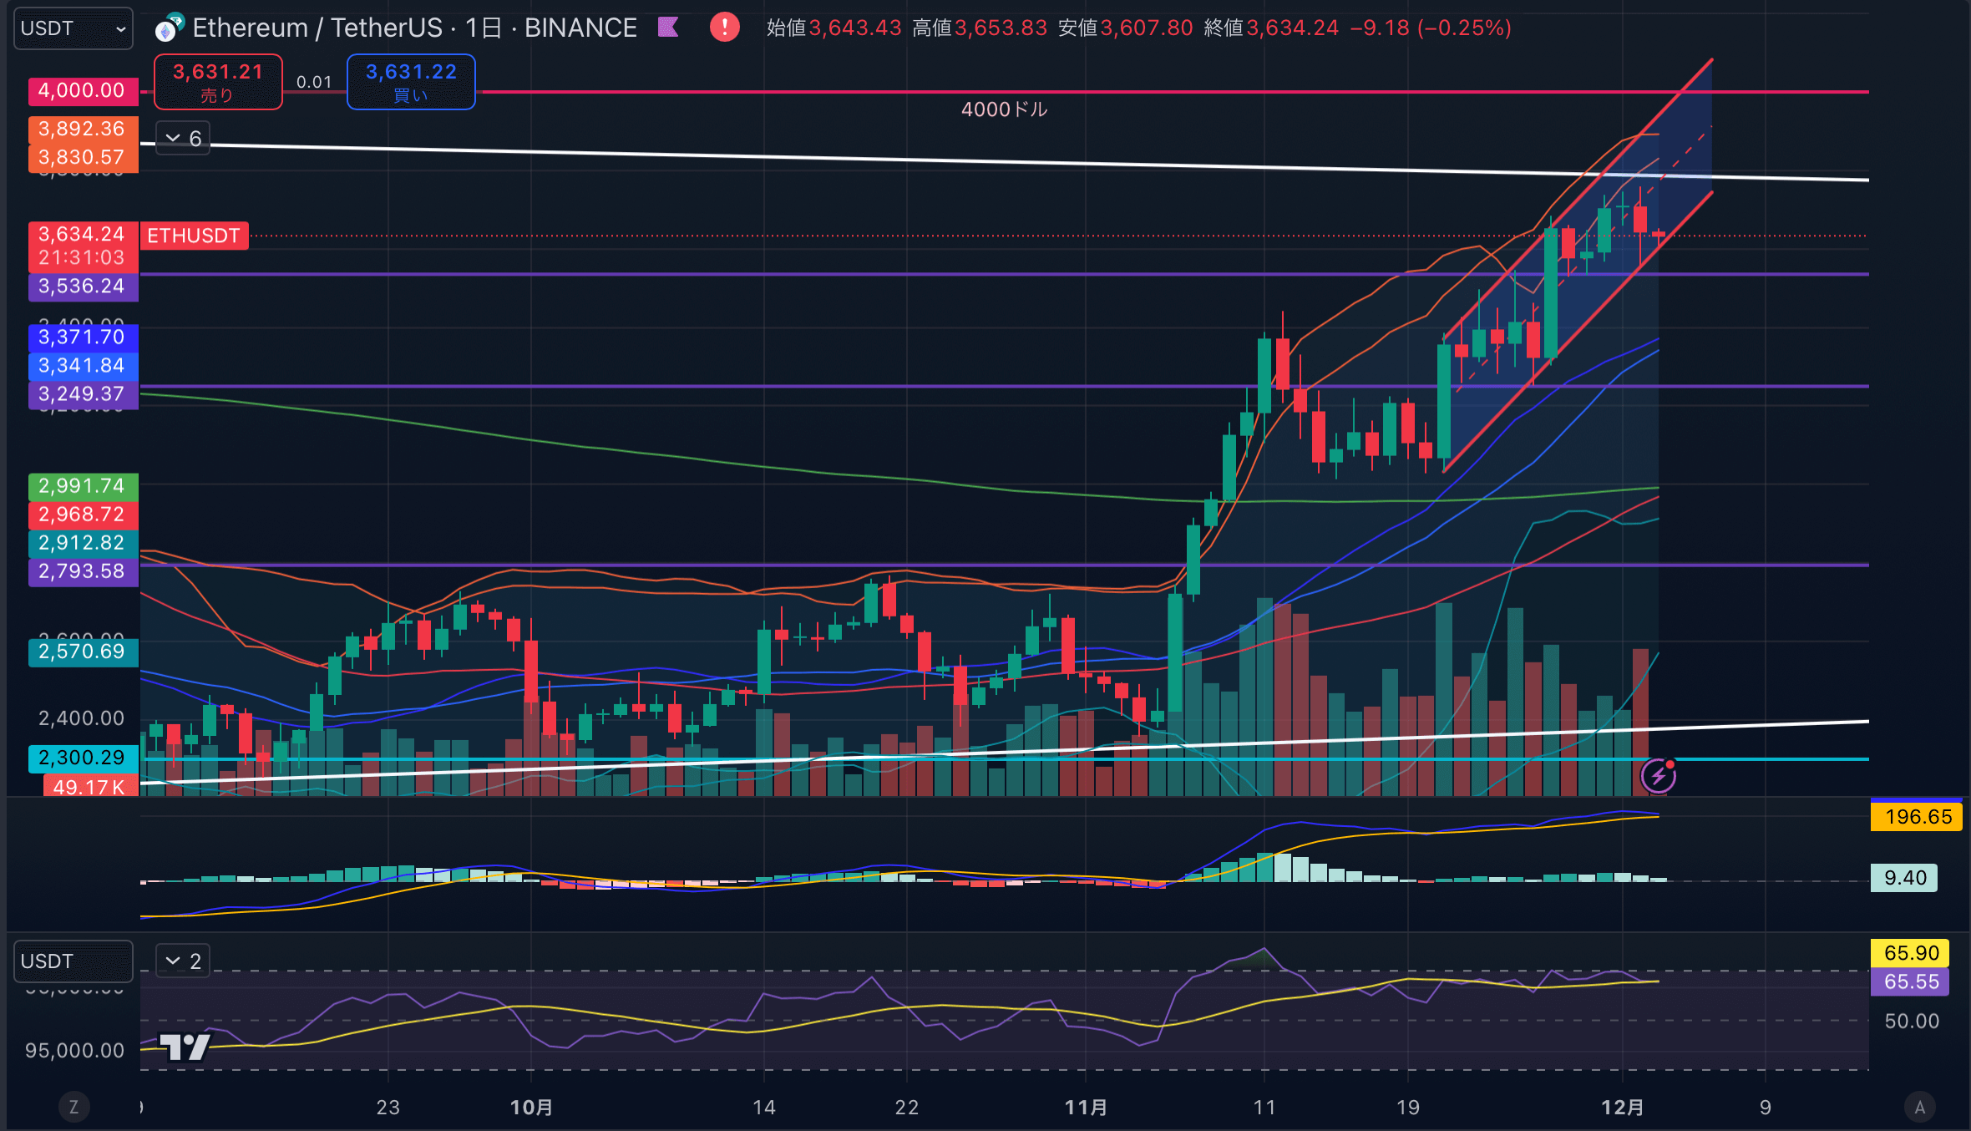The image size is (1971, 1131).
Task: Click the A auto-scale button at bottom right
Action: pos(1920,1108)
